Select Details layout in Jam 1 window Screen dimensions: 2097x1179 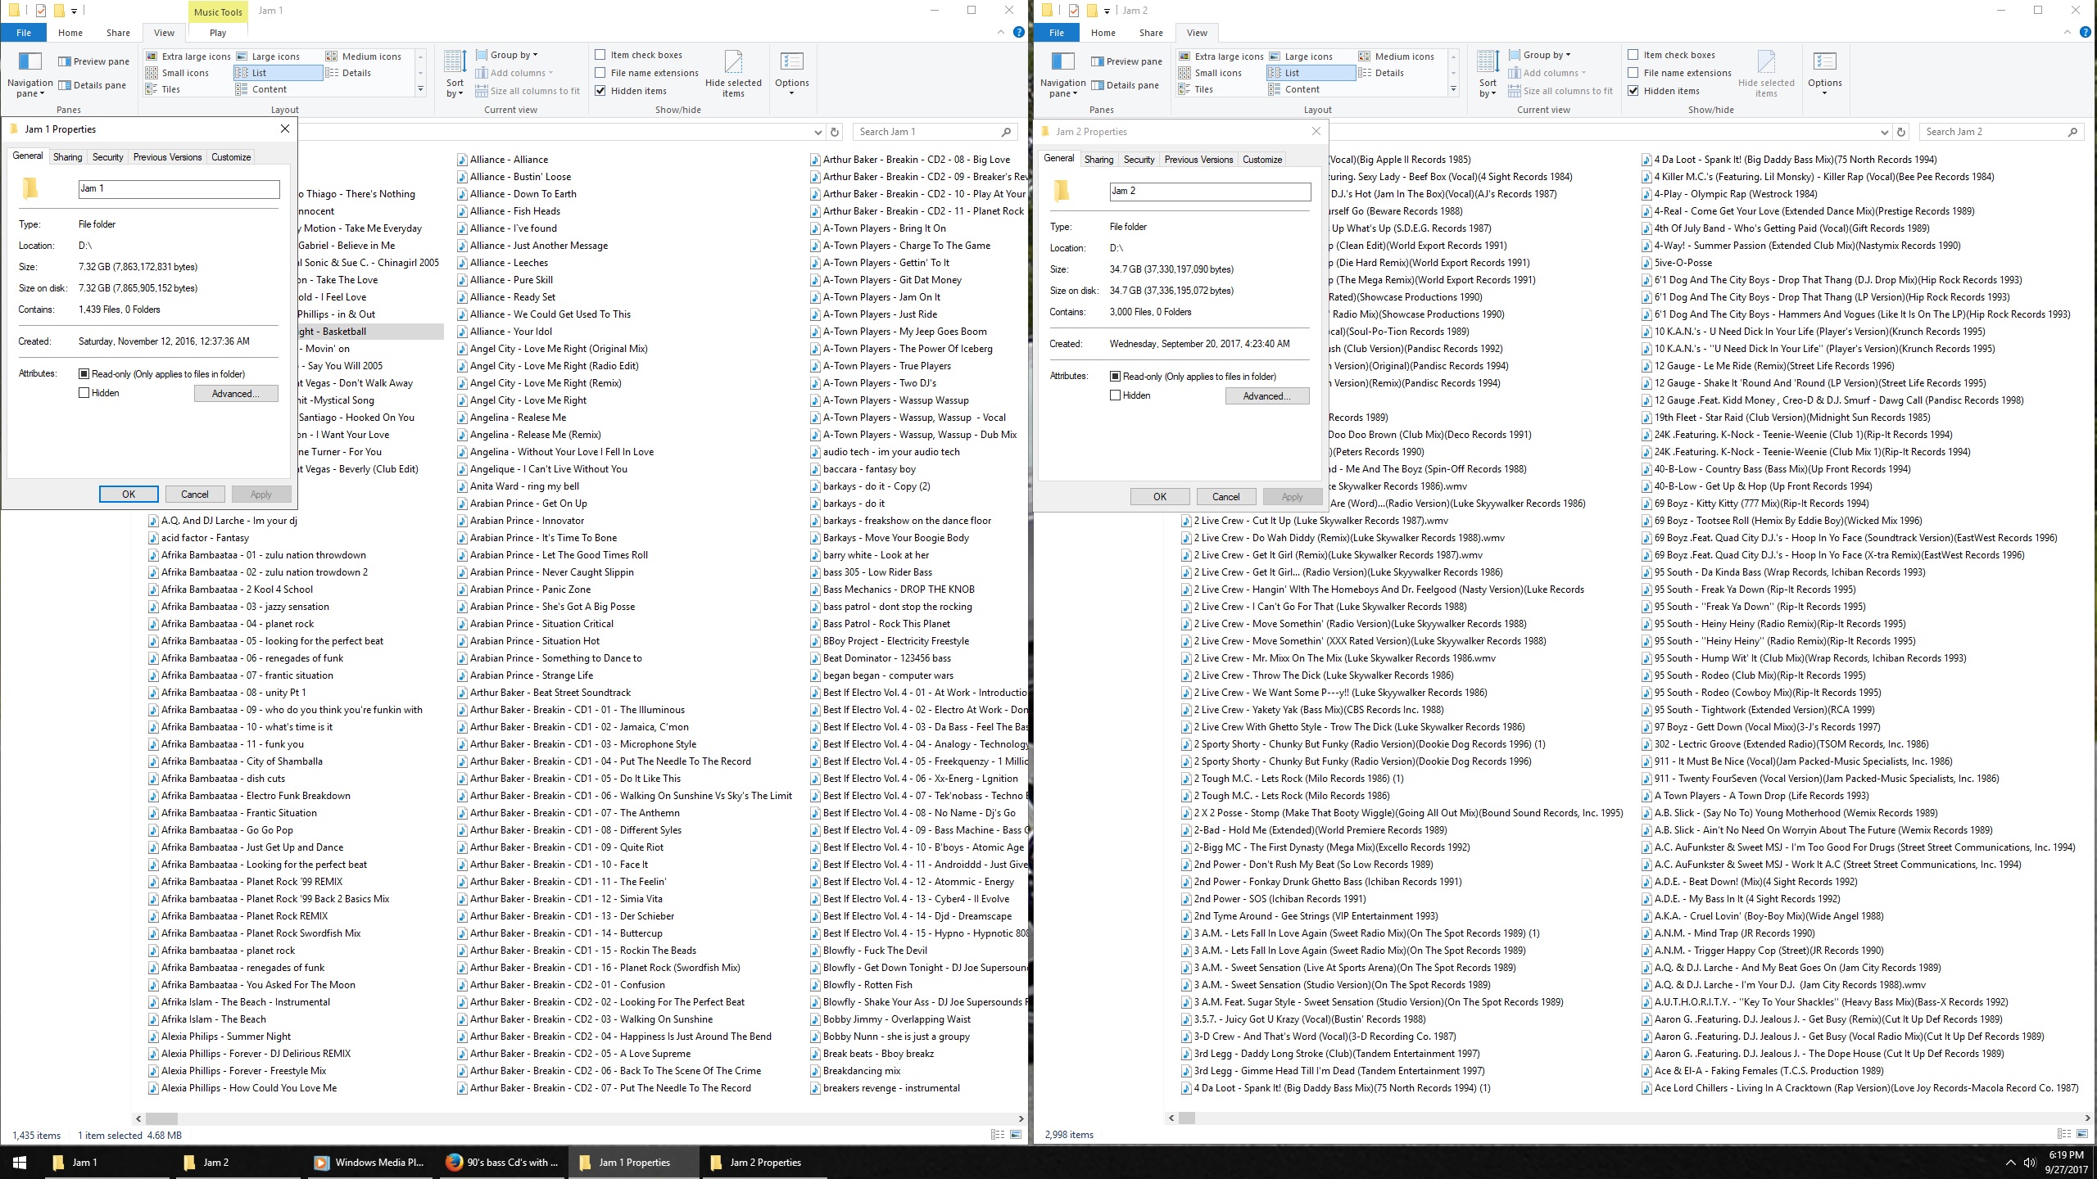(349, 73)
